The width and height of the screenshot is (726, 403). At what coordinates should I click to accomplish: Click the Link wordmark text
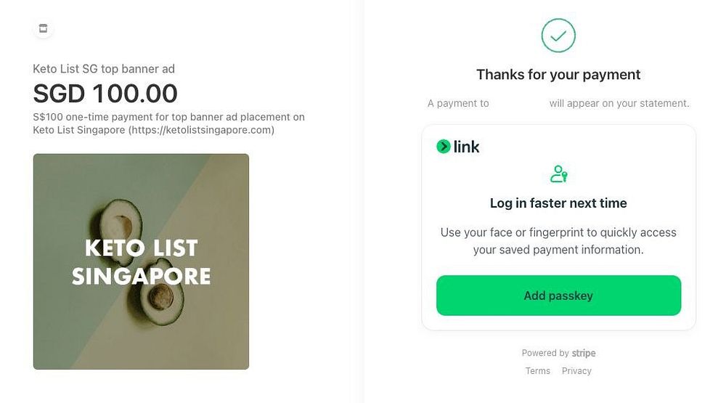point(466,147)
